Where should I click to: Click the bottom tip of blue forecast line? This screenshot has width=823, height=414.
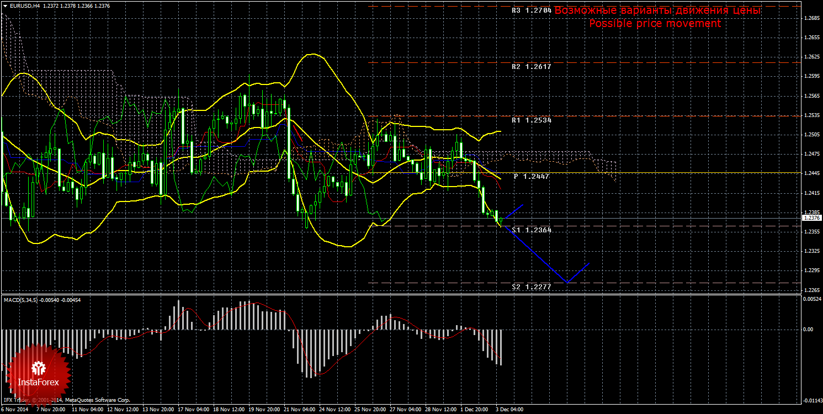coord(567,283)
